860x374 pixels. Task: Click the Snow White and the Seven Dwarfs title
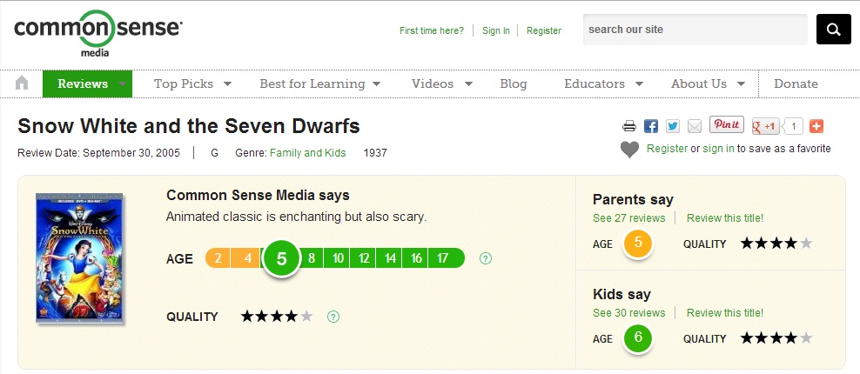click(x=189, y=126)
